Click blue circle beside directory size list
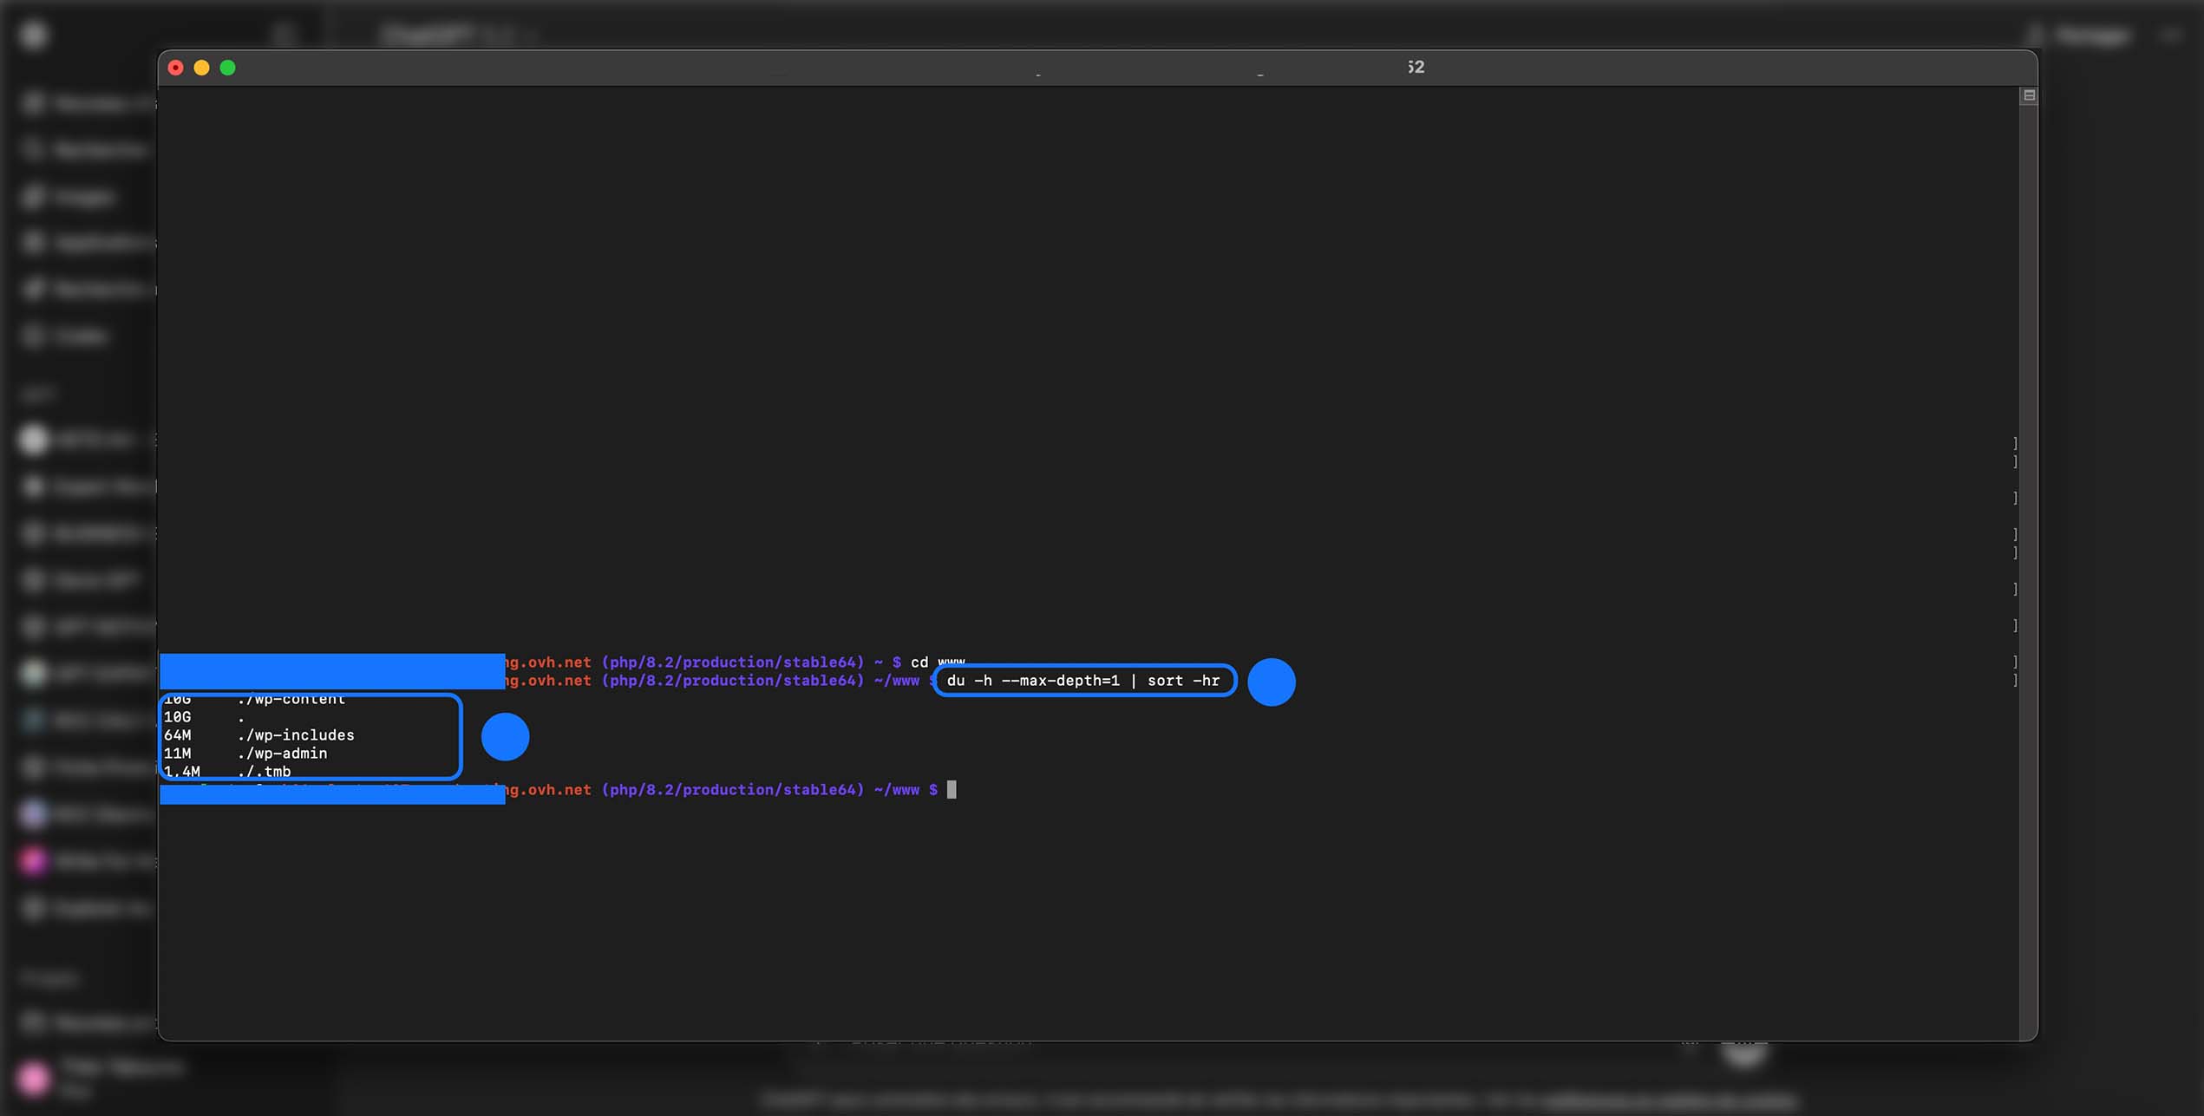Screen dimensions: 2204x1116 click(505, 737)
